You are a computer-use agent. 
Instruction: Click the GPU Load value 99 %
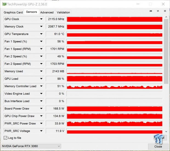[55, 79]
